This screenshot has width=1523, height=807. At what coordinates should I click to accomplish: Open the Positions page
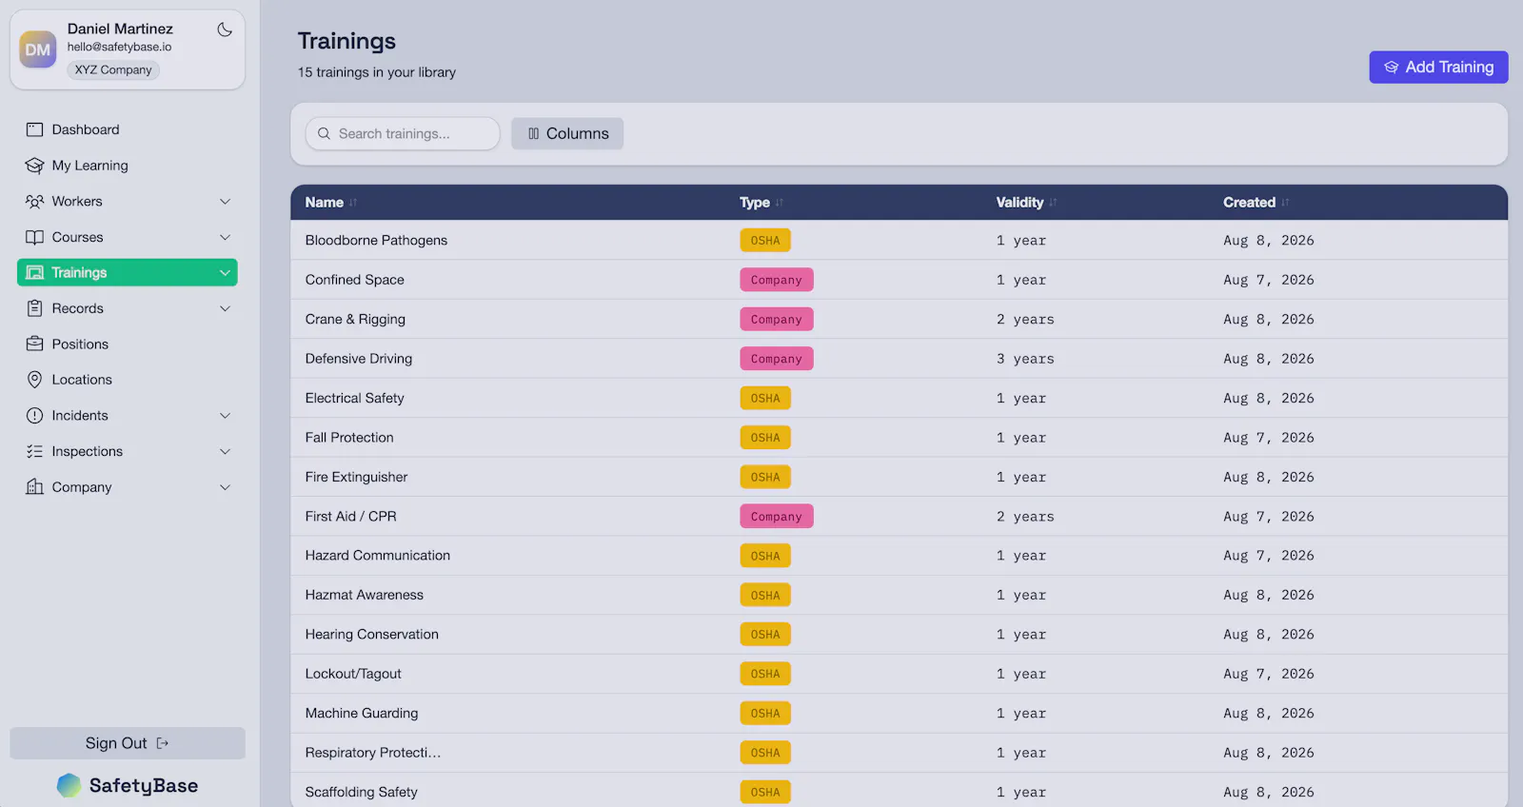coord(128,344)
